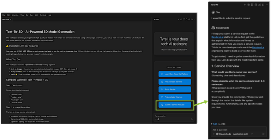The width and height of the screenshot is (271, 140).
Task: Click unlock icon in enlarged AI Chat header
Action: [x=259, y=5]
